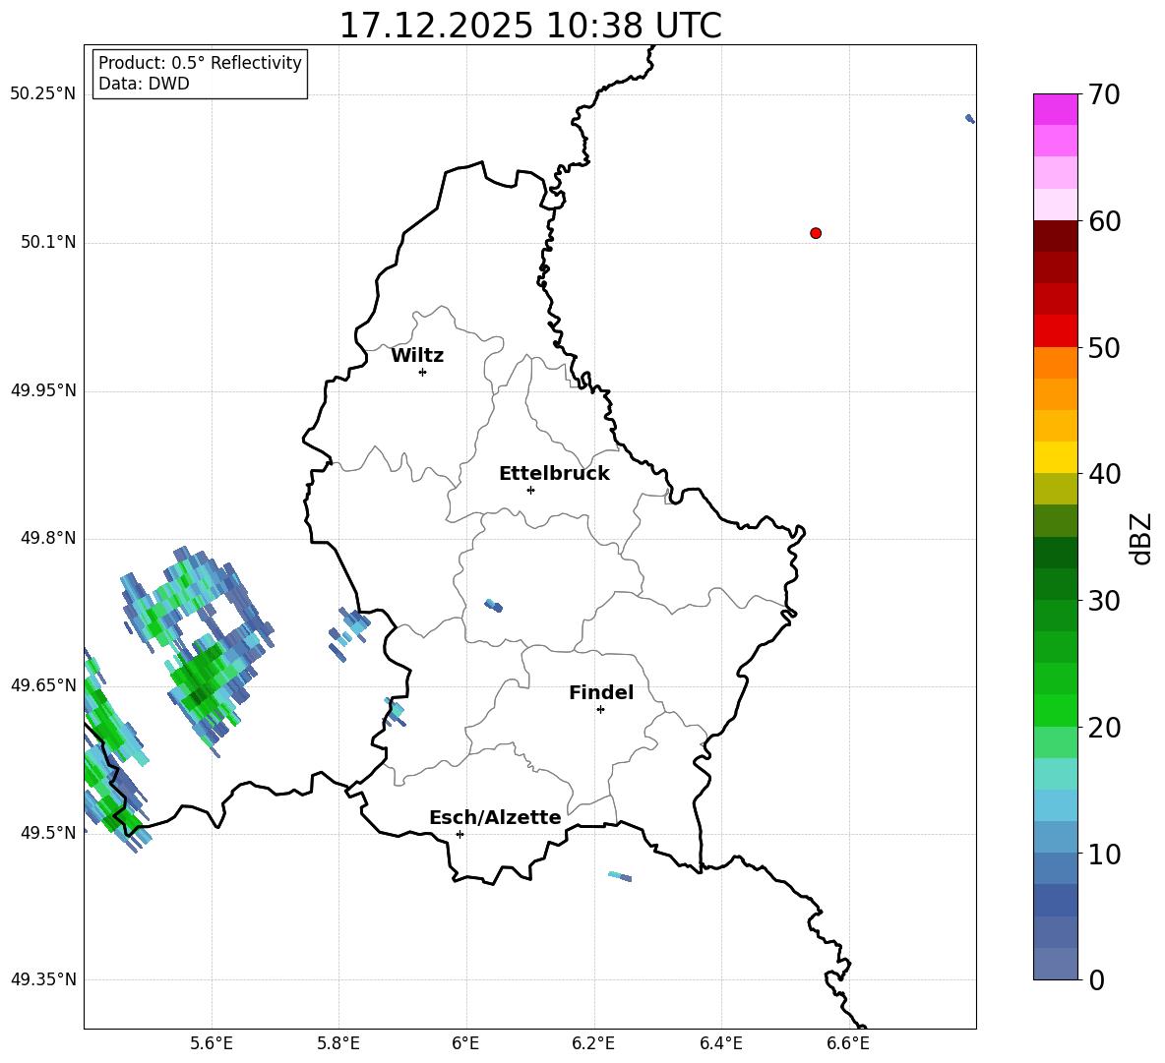Click the 49.8°N latitude label
Screen dimensions: 1165x1063
tap(48, 538)
